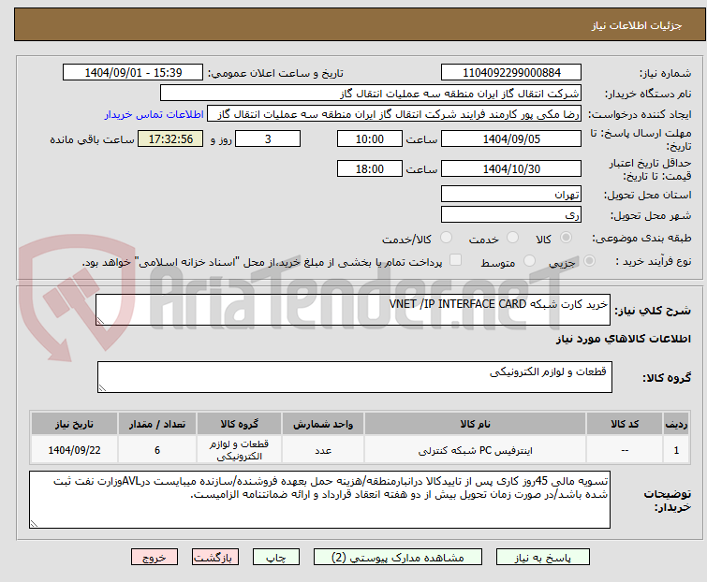Click the delivery province field تهران
This screenshot has width=707, height=582.
(511, 194)
